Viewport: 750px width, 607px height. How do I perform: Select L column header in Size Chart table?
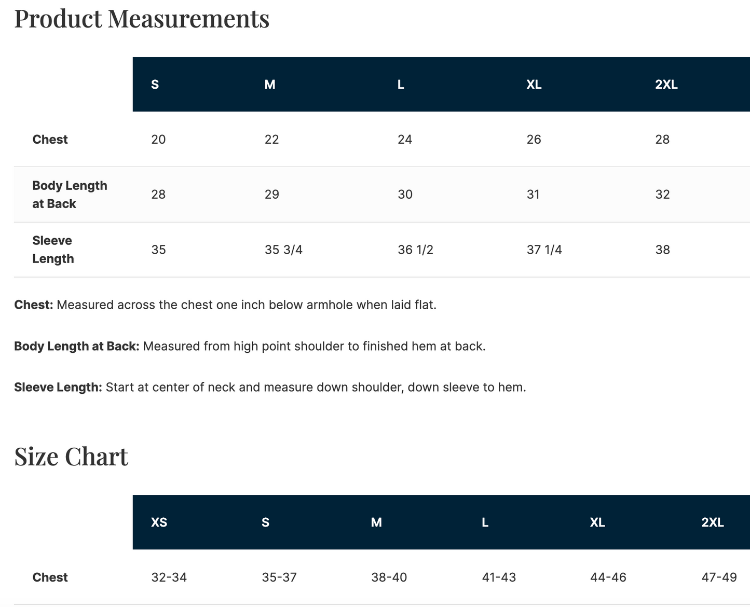click(485, 522)
